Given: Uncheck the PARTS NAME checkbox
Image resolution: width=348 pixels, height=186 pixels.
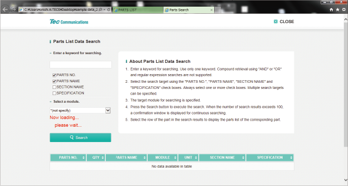Looking at the screenshot, I should pyautogui.click(x=54, y=81).
